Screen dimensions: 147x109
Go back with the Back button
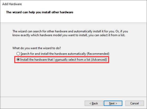click(94, 103)
